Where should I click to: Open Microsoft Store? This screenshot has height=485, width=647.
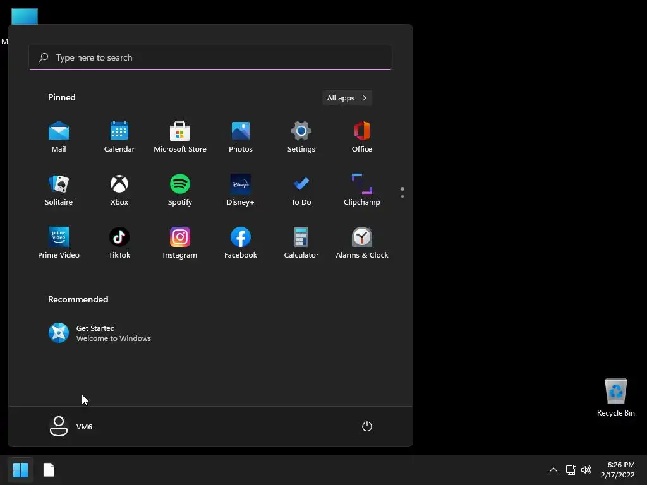(180, 137)
